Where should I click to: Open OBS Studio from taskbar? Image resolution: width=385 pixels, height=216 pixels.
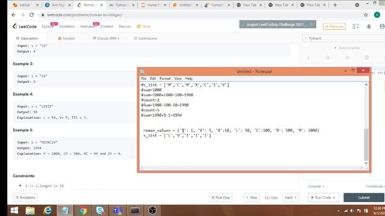click(152, 211)
